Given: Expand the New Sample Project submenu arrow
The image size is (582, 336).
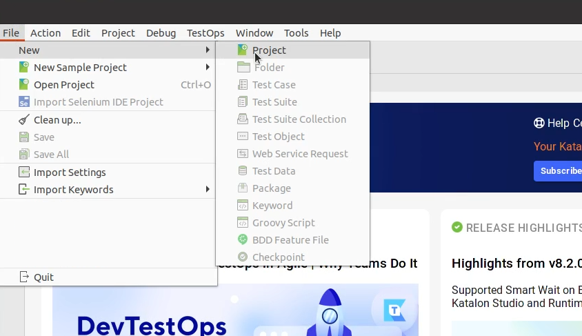Looking at the screenshot, I should tap(208, 67).
